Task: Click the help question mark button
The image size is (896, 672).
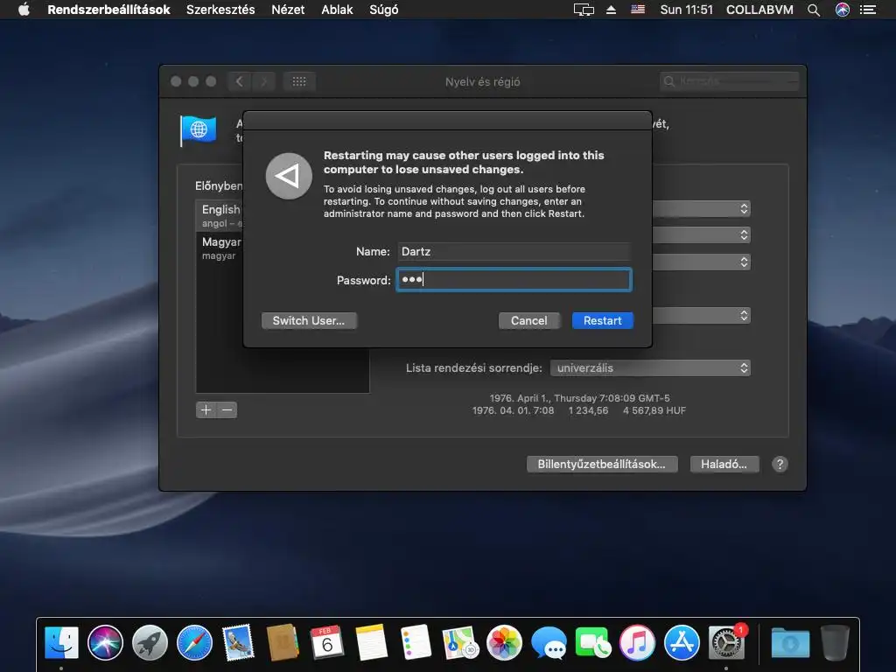Action: 780,464
